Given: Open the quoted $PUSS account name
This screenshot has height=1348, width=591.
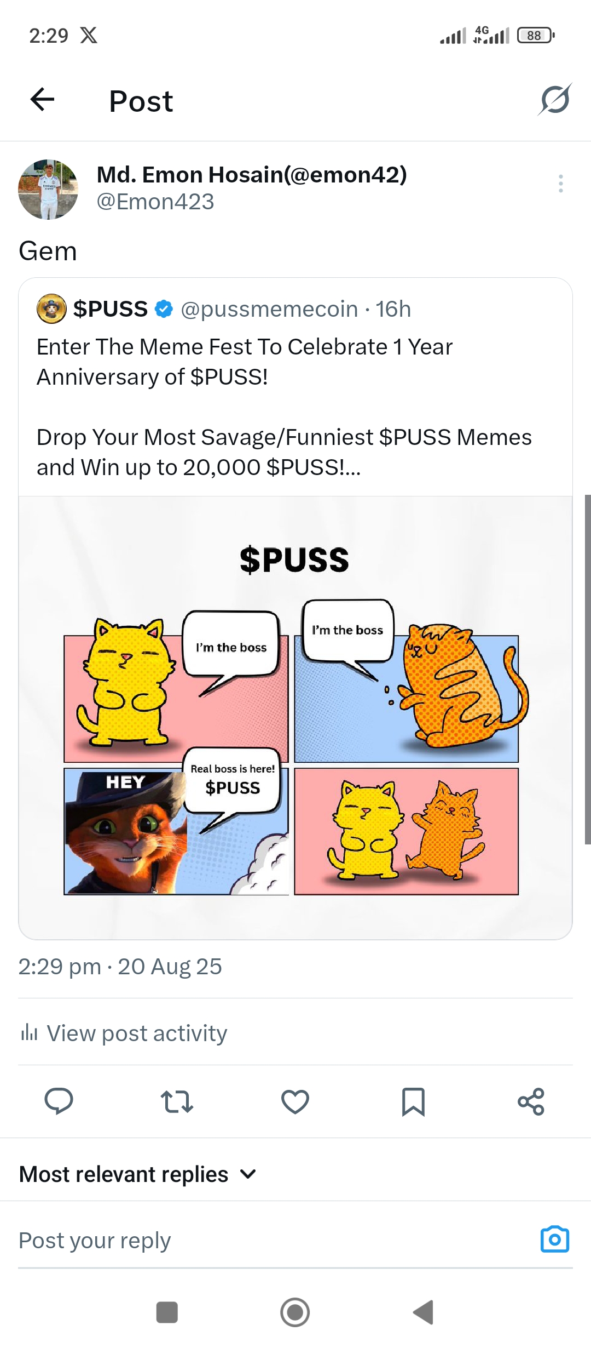Looking at the screenshot, I should click(x=111, y=309).
